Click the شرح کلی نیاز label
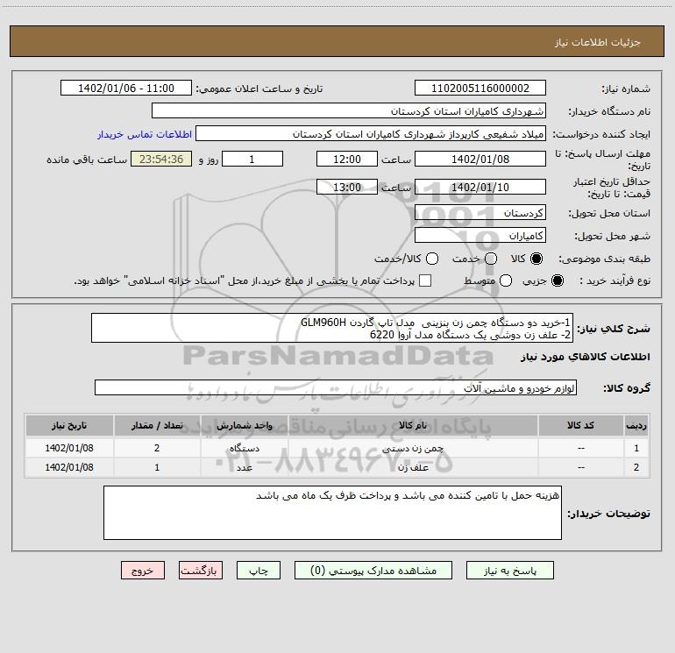675x653 pixels. [x=614, y=329]
